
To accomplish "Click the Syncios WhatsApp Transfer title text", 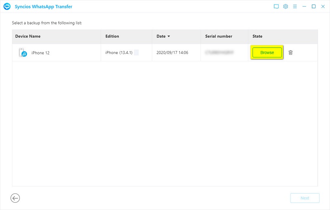I will click(x=44, y=7).
